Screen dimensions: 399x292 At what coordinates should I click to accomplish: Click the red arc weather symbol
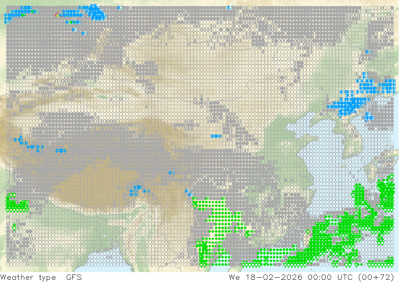tap(58, 15)
